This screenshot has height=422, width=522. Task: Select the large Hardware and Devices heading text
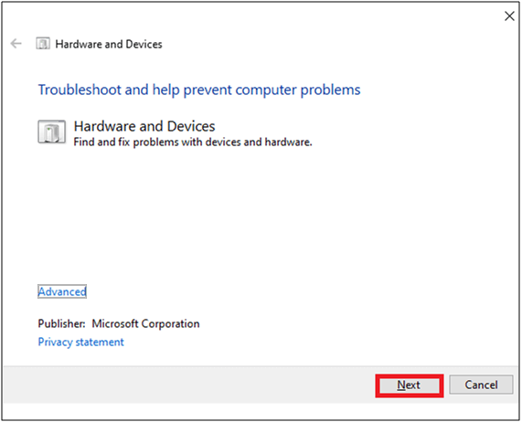144,126
